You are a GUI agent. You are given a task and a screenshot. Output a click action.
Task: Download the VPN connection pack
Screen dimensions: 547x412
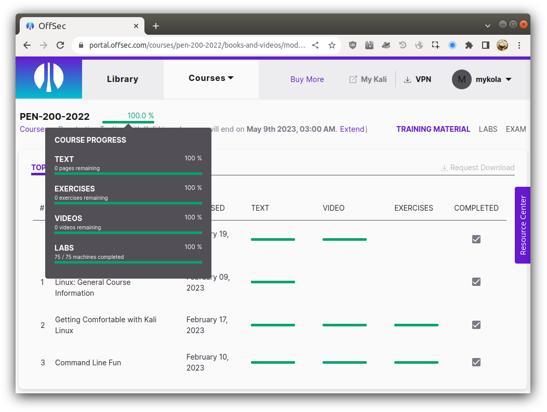(423, 79)
